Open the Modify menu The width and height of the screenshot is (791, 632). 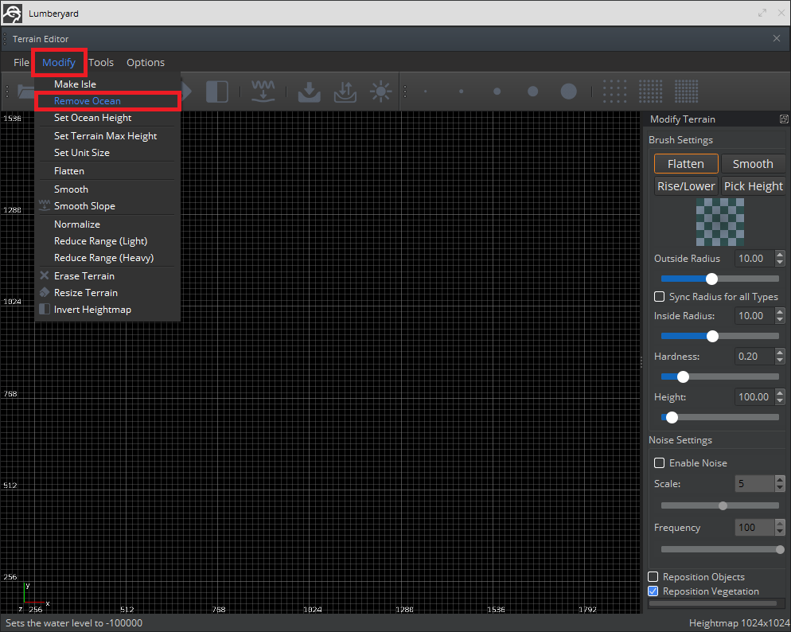tap(59, 63)
